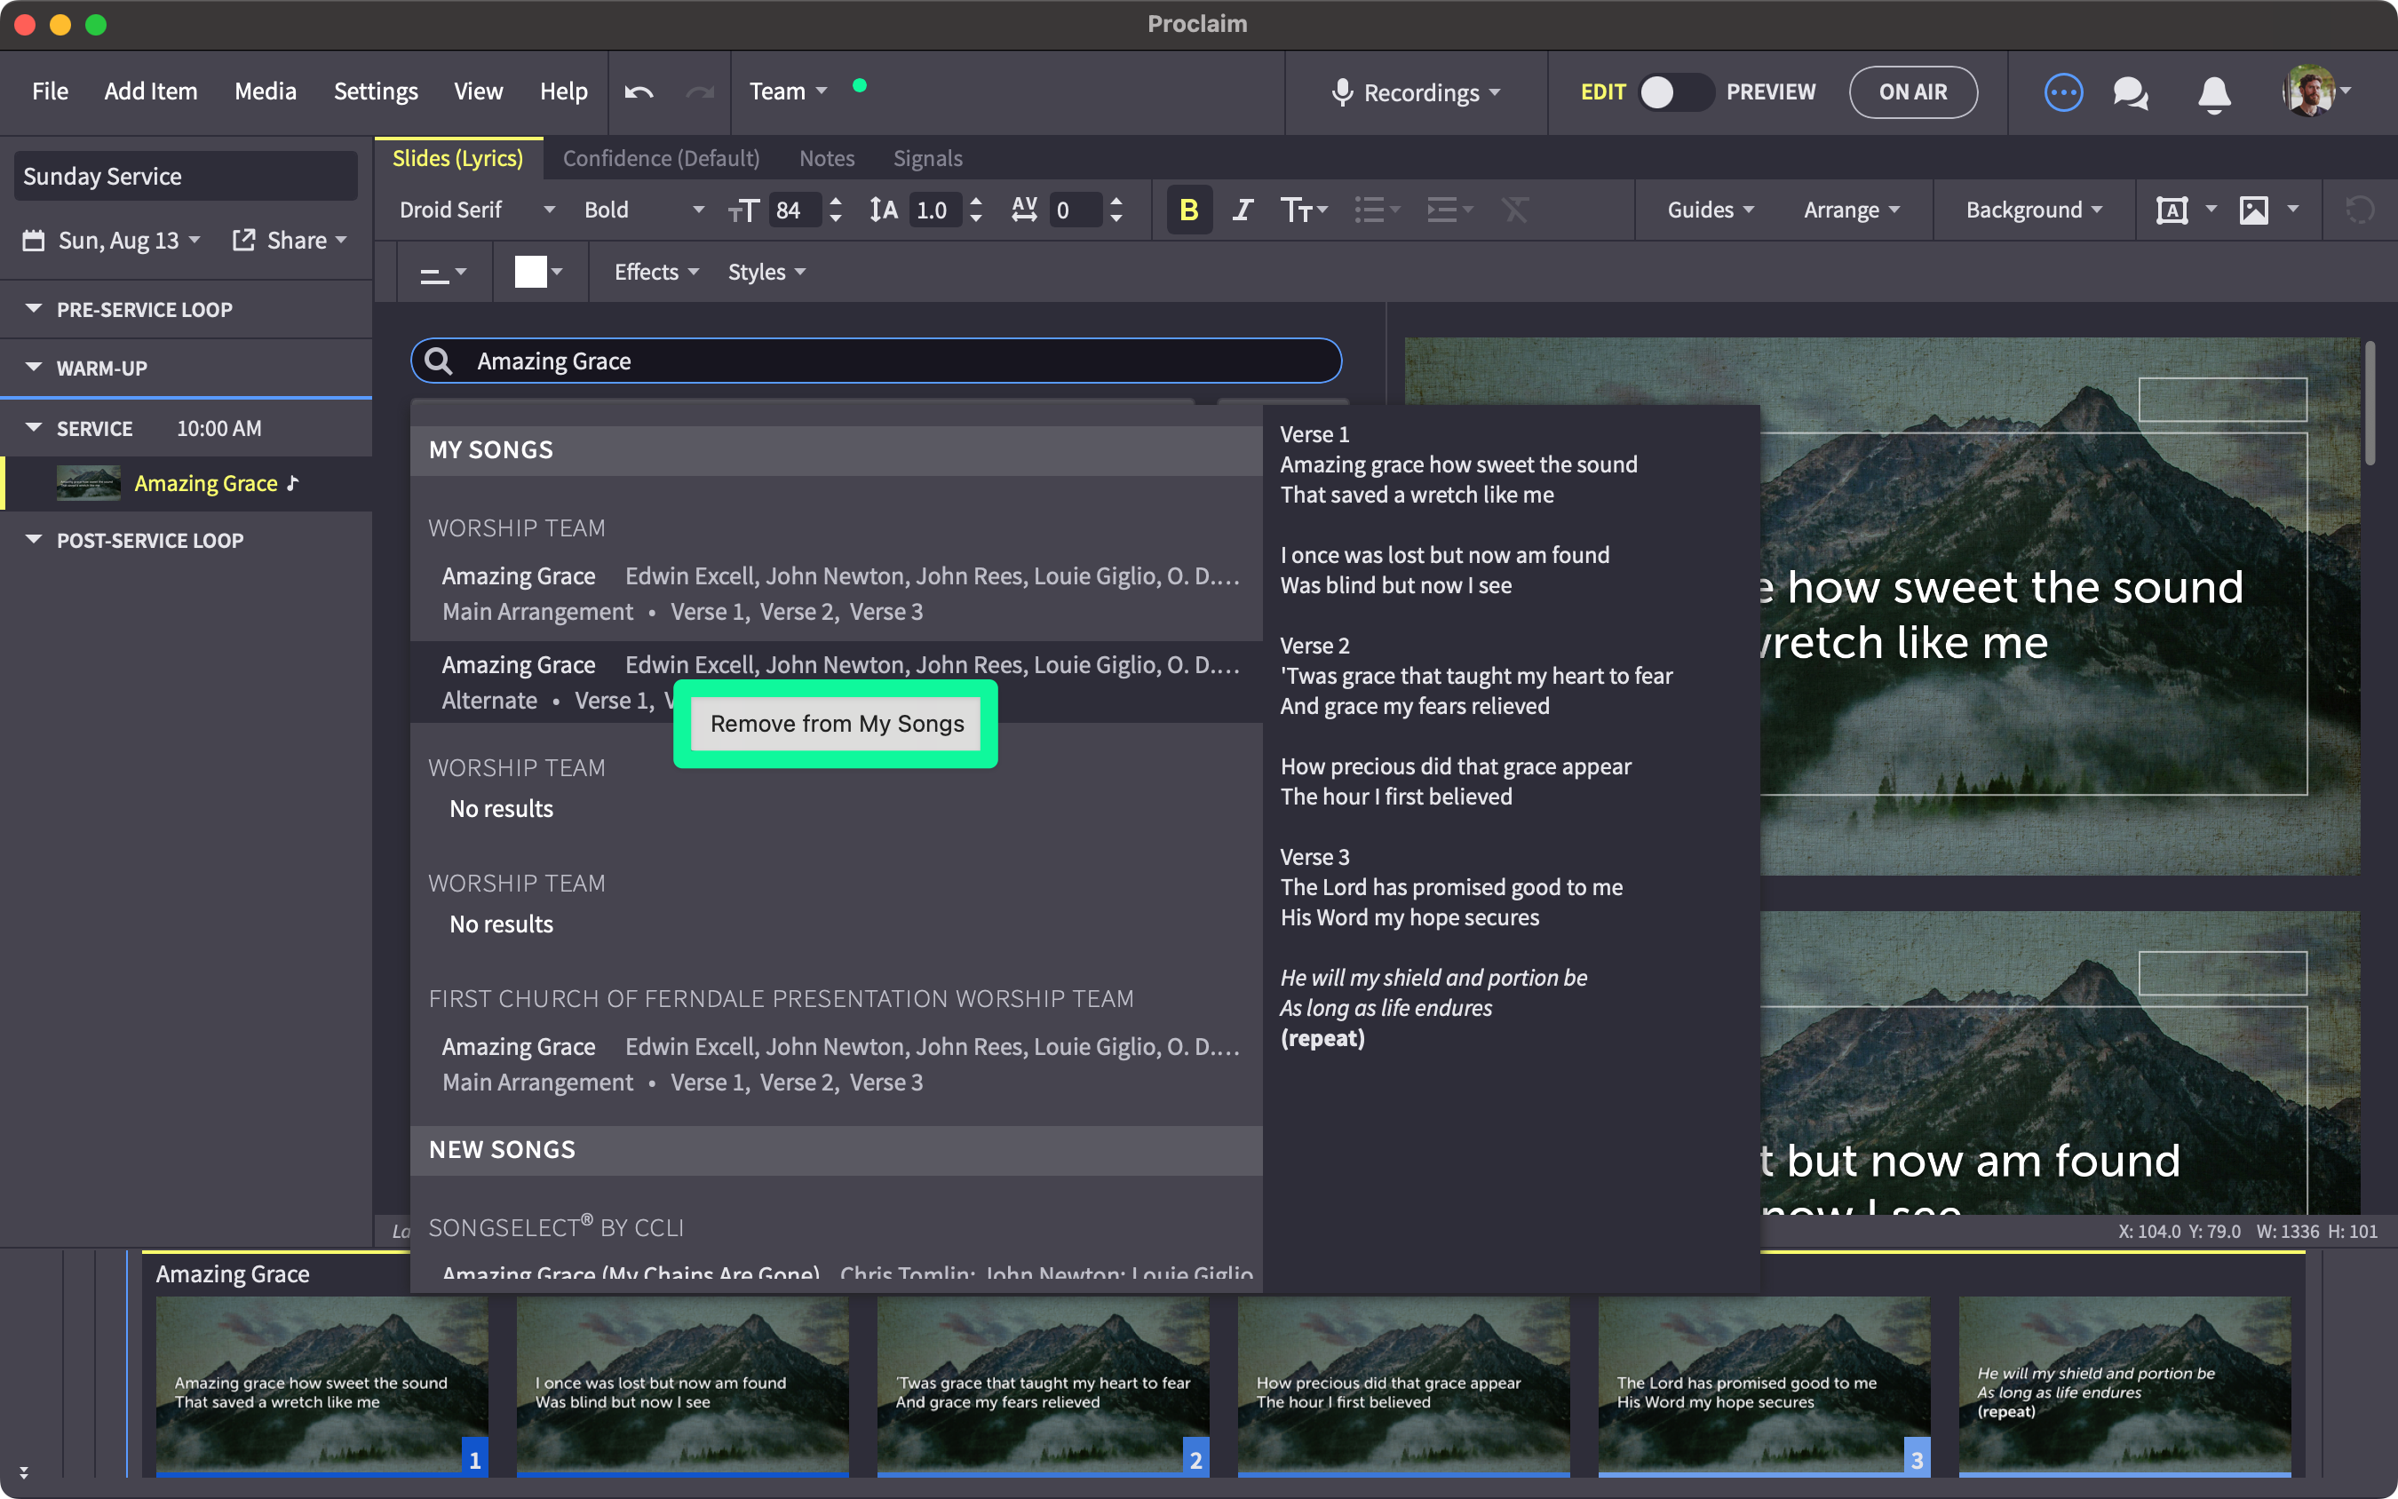Expand the Background dropdown menu
This screenshot has height=1499, width=2398.
[x=2033, y=210]
